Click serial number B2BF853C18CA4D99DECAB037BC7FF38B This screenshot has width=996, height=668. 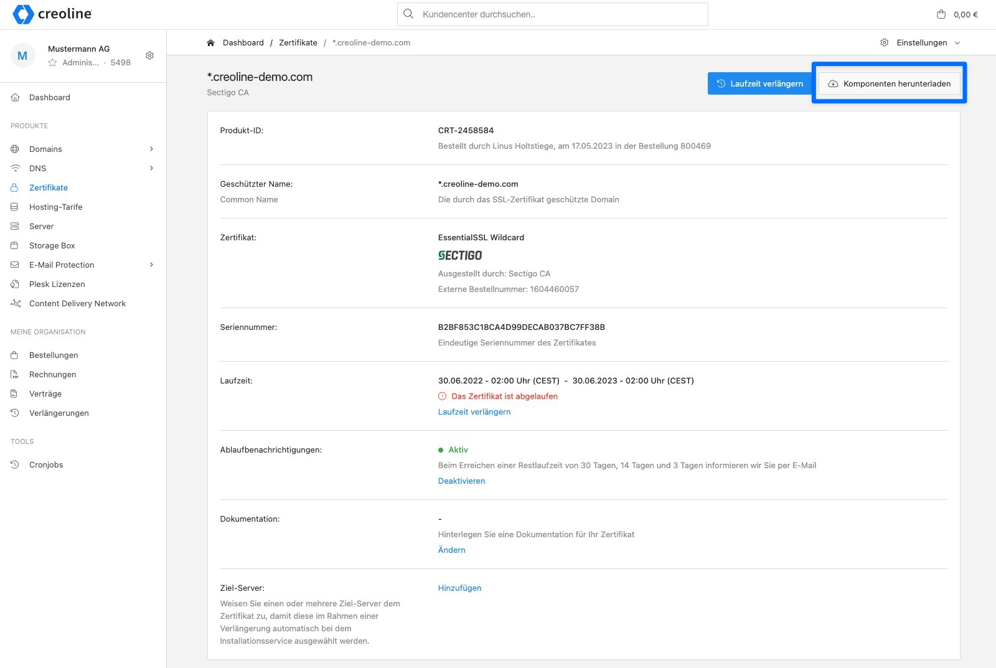point(522,327)
